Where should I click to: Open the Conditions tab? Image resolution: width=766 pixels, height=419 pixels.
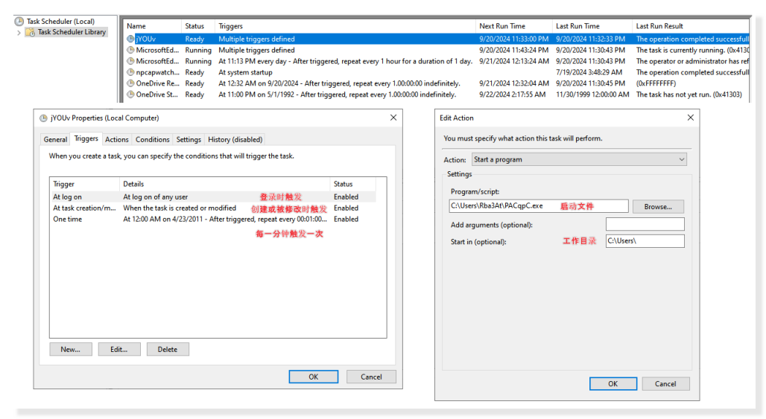click(x=152, y=139)
